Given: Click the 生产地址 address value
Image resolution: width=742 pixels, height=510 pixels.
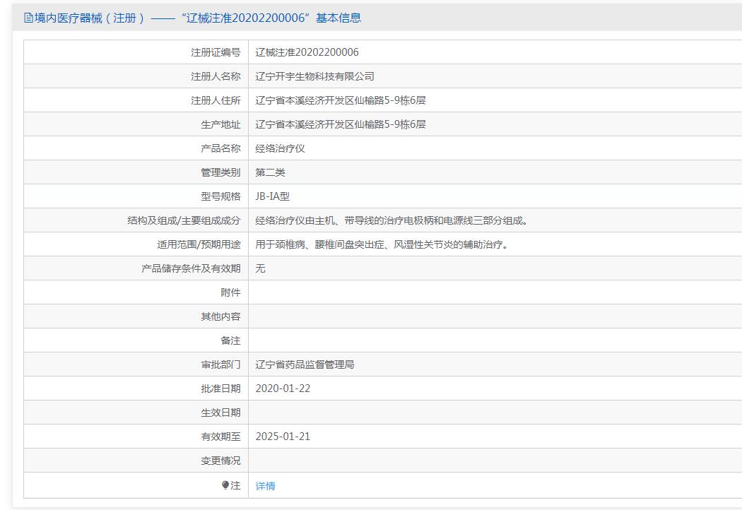Looking at the screenshot, I should pyautogui.click(x=340, y=124).
